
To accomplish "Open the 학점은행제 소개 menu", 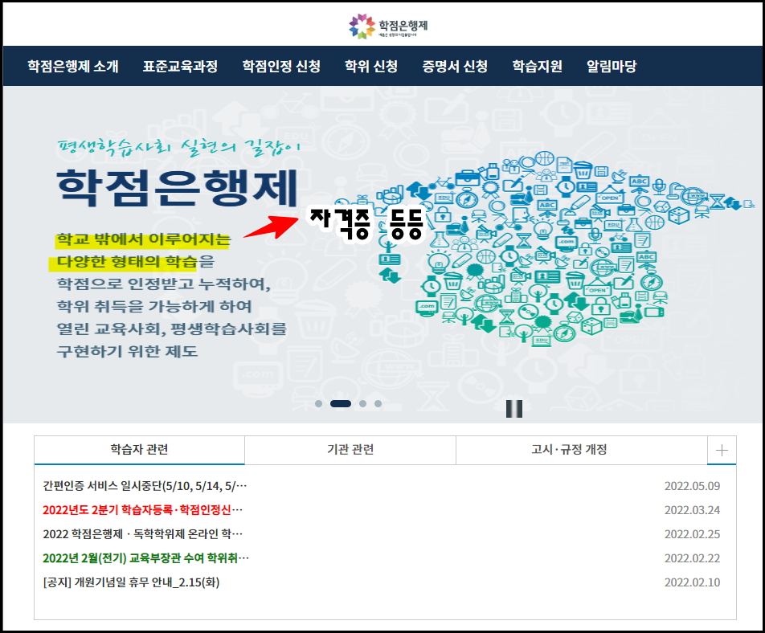I will [x=72, y=67].
